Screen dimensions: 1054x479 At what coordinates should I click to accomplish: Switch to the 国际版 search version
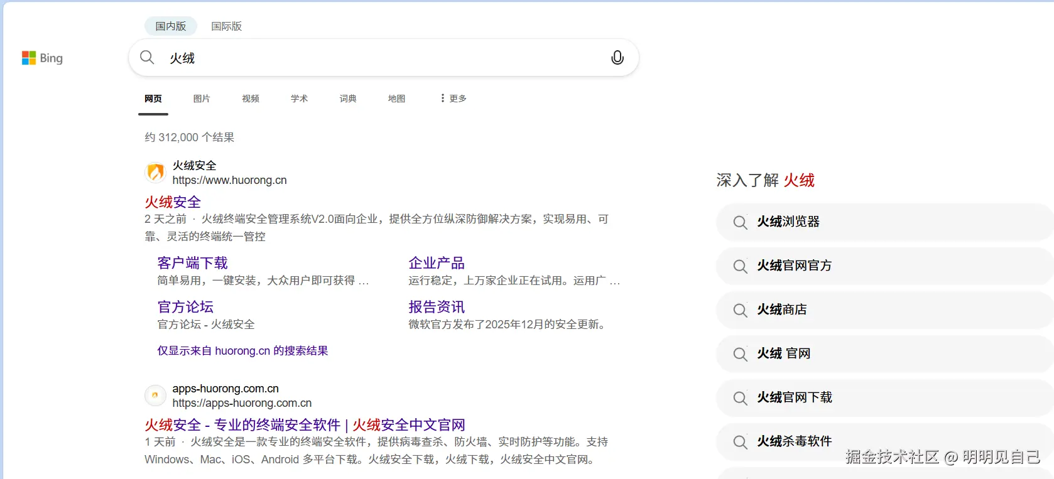pos(226,26)
